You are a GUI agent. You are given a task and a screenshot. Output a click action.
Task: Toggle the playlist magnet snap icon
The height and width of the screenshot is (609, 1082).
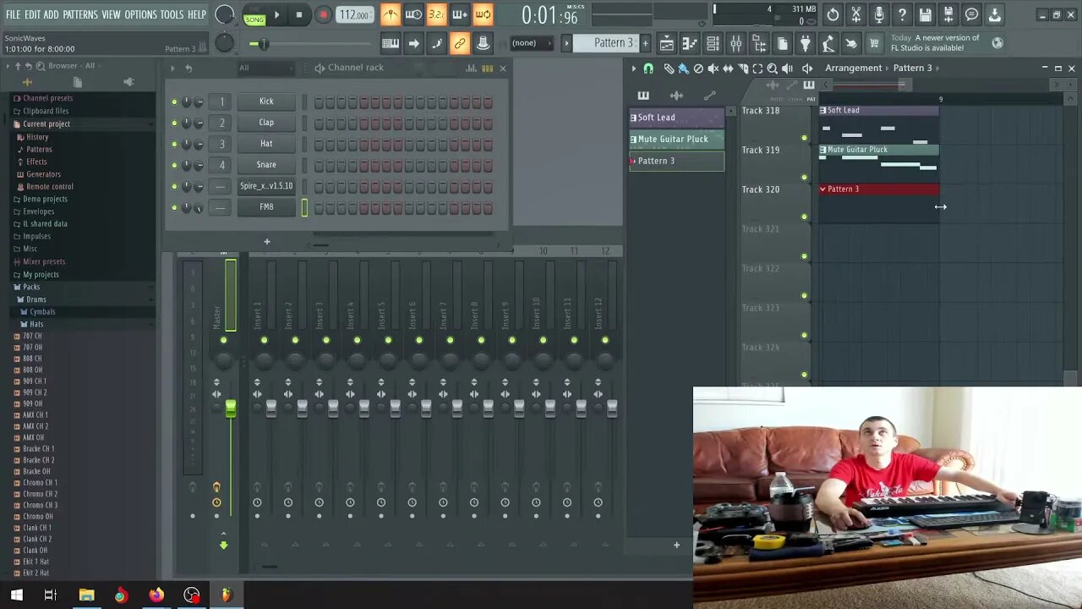pos(648,69)
